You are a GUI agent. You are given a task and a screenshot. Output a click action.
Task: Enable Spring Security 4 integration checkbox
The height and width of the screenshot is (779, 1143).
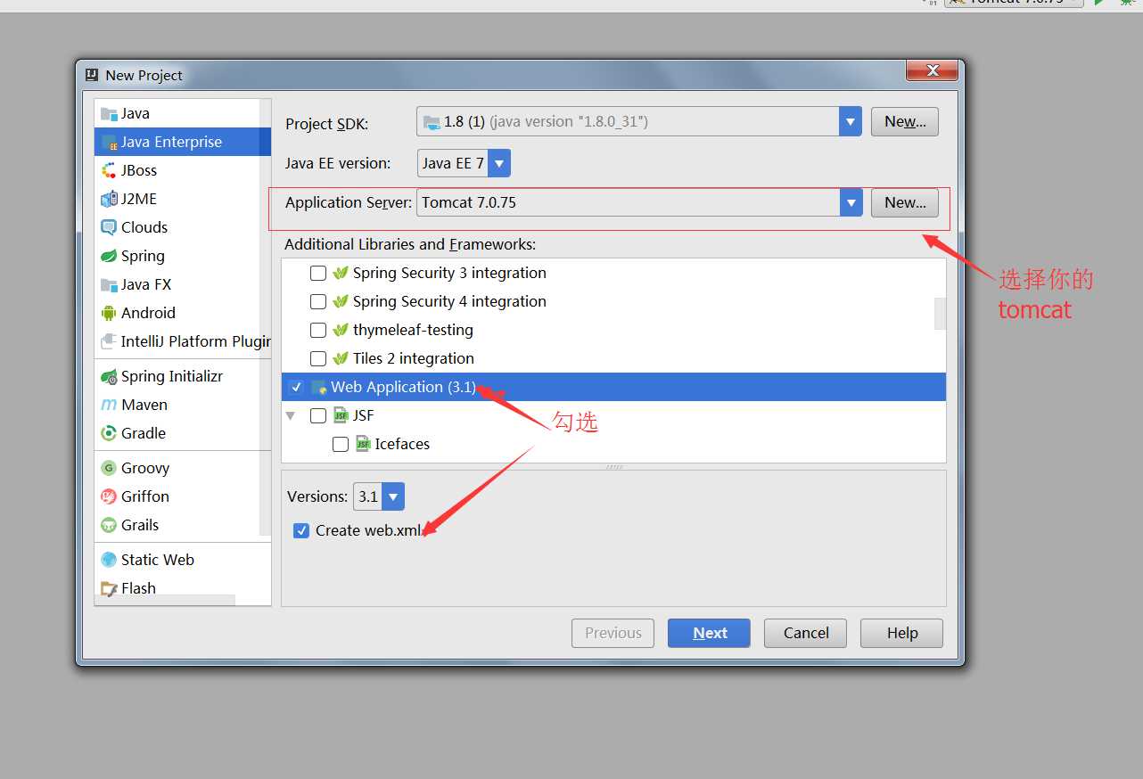pyautogui.click(x=317, y=301)
